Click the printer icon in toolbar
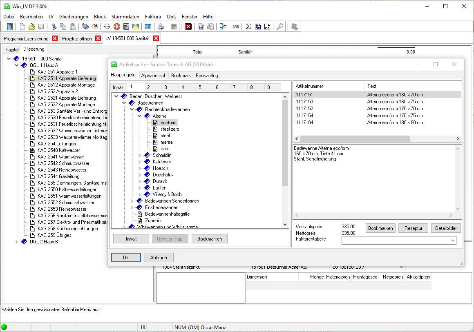474x332 pixels. [x=161, y=27]
